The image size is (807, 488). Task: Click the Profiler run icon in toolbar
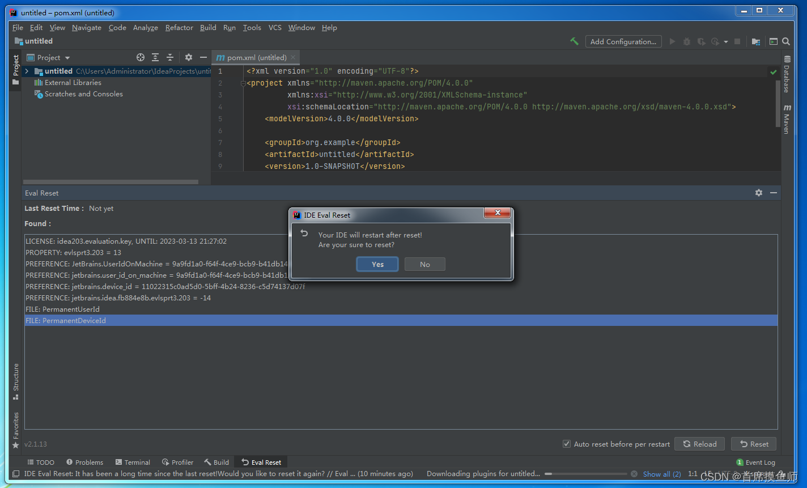[x=715, y=41]
